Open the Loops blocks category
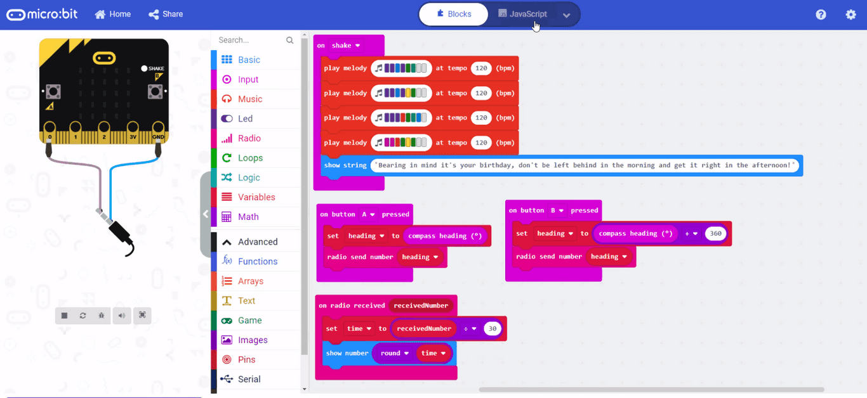 (256, 158)
